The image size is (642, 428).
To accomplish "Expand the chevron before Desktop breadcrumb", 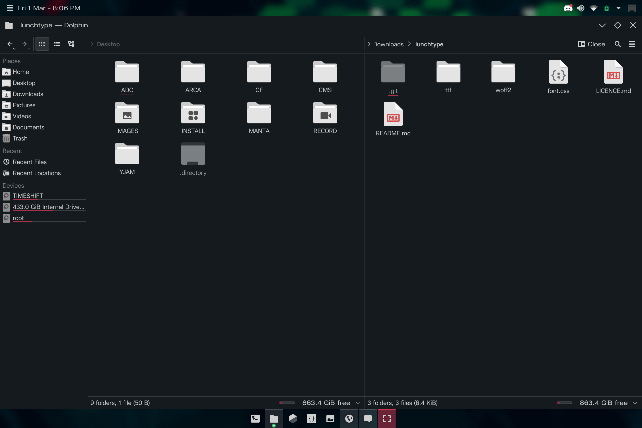I will pos(92,44).
